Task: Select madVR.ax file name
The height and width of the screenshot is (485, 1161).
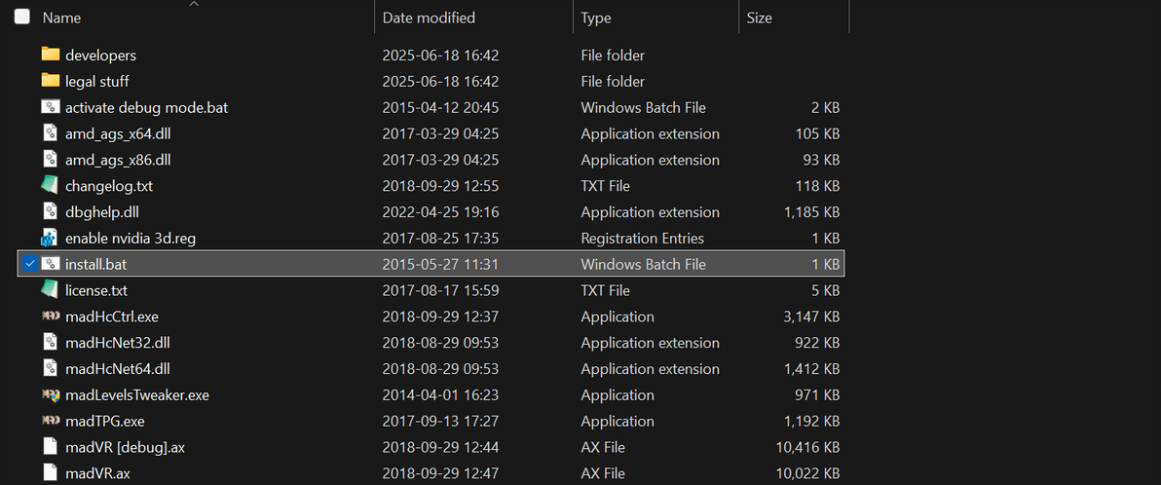Action: 97,473
